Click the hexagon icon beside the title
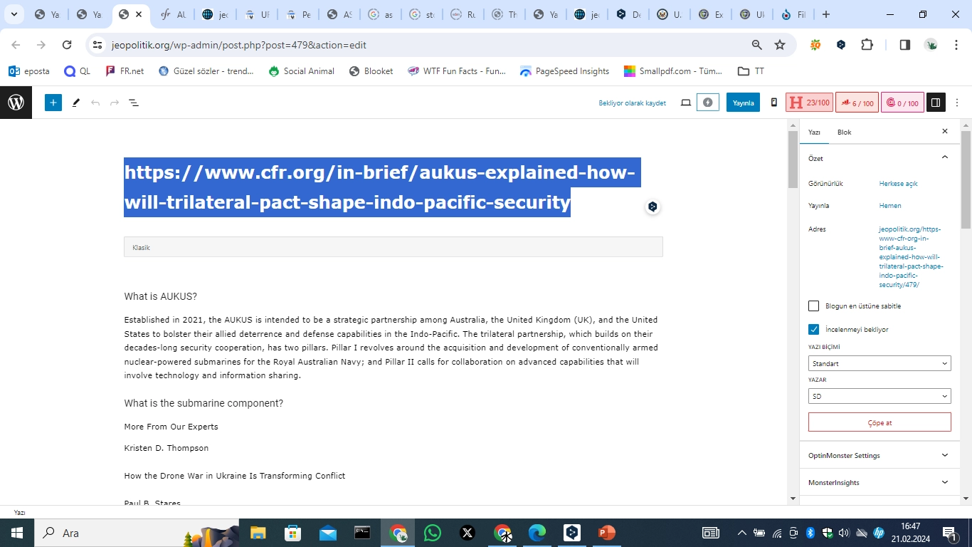Viewport: 972px width, 547px height. 653,207
